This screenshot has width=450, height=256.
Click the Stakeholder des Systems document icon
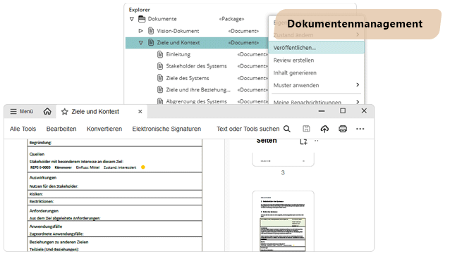[160, 66]
